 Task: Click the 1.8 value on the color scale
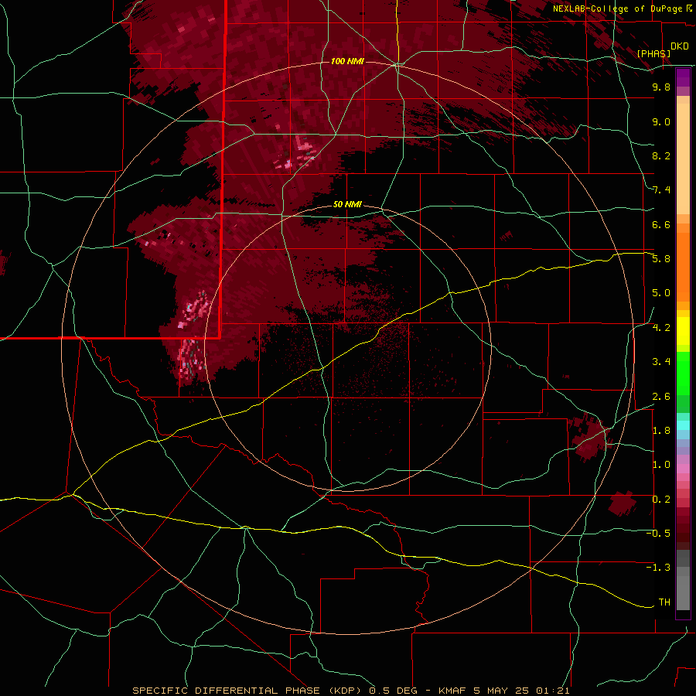(x=661, y=431)
